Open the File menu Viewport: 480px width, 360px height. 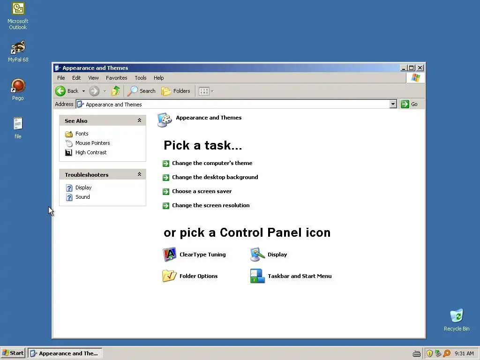point(61,78)
